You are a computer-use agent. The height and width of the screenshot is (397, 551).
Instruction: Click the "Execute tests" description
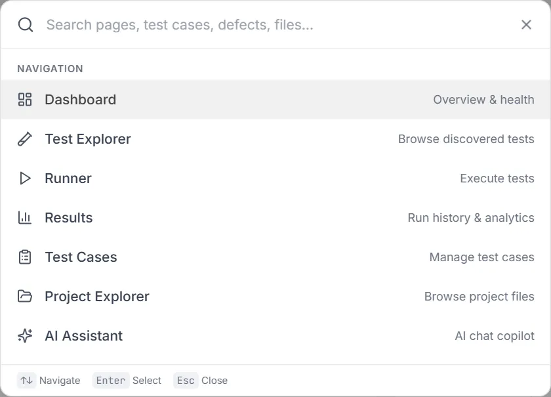(497, 178)
